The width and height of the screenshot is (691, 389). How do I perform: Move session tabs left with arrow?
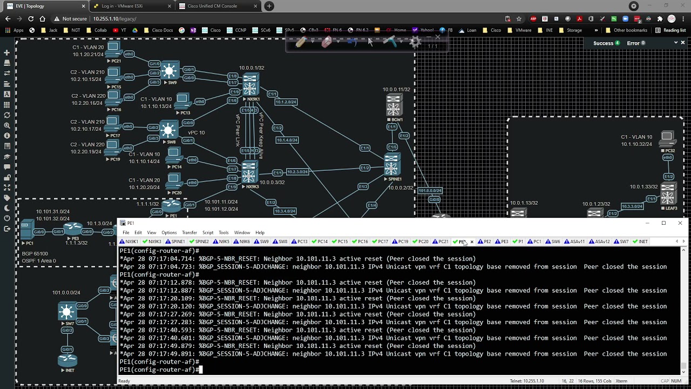click(x=677, y=242)
